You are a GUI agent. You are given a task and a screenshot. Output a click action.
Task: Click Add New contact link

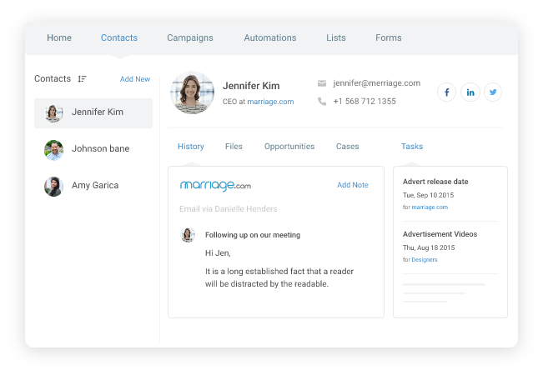[x=135, y=79]
